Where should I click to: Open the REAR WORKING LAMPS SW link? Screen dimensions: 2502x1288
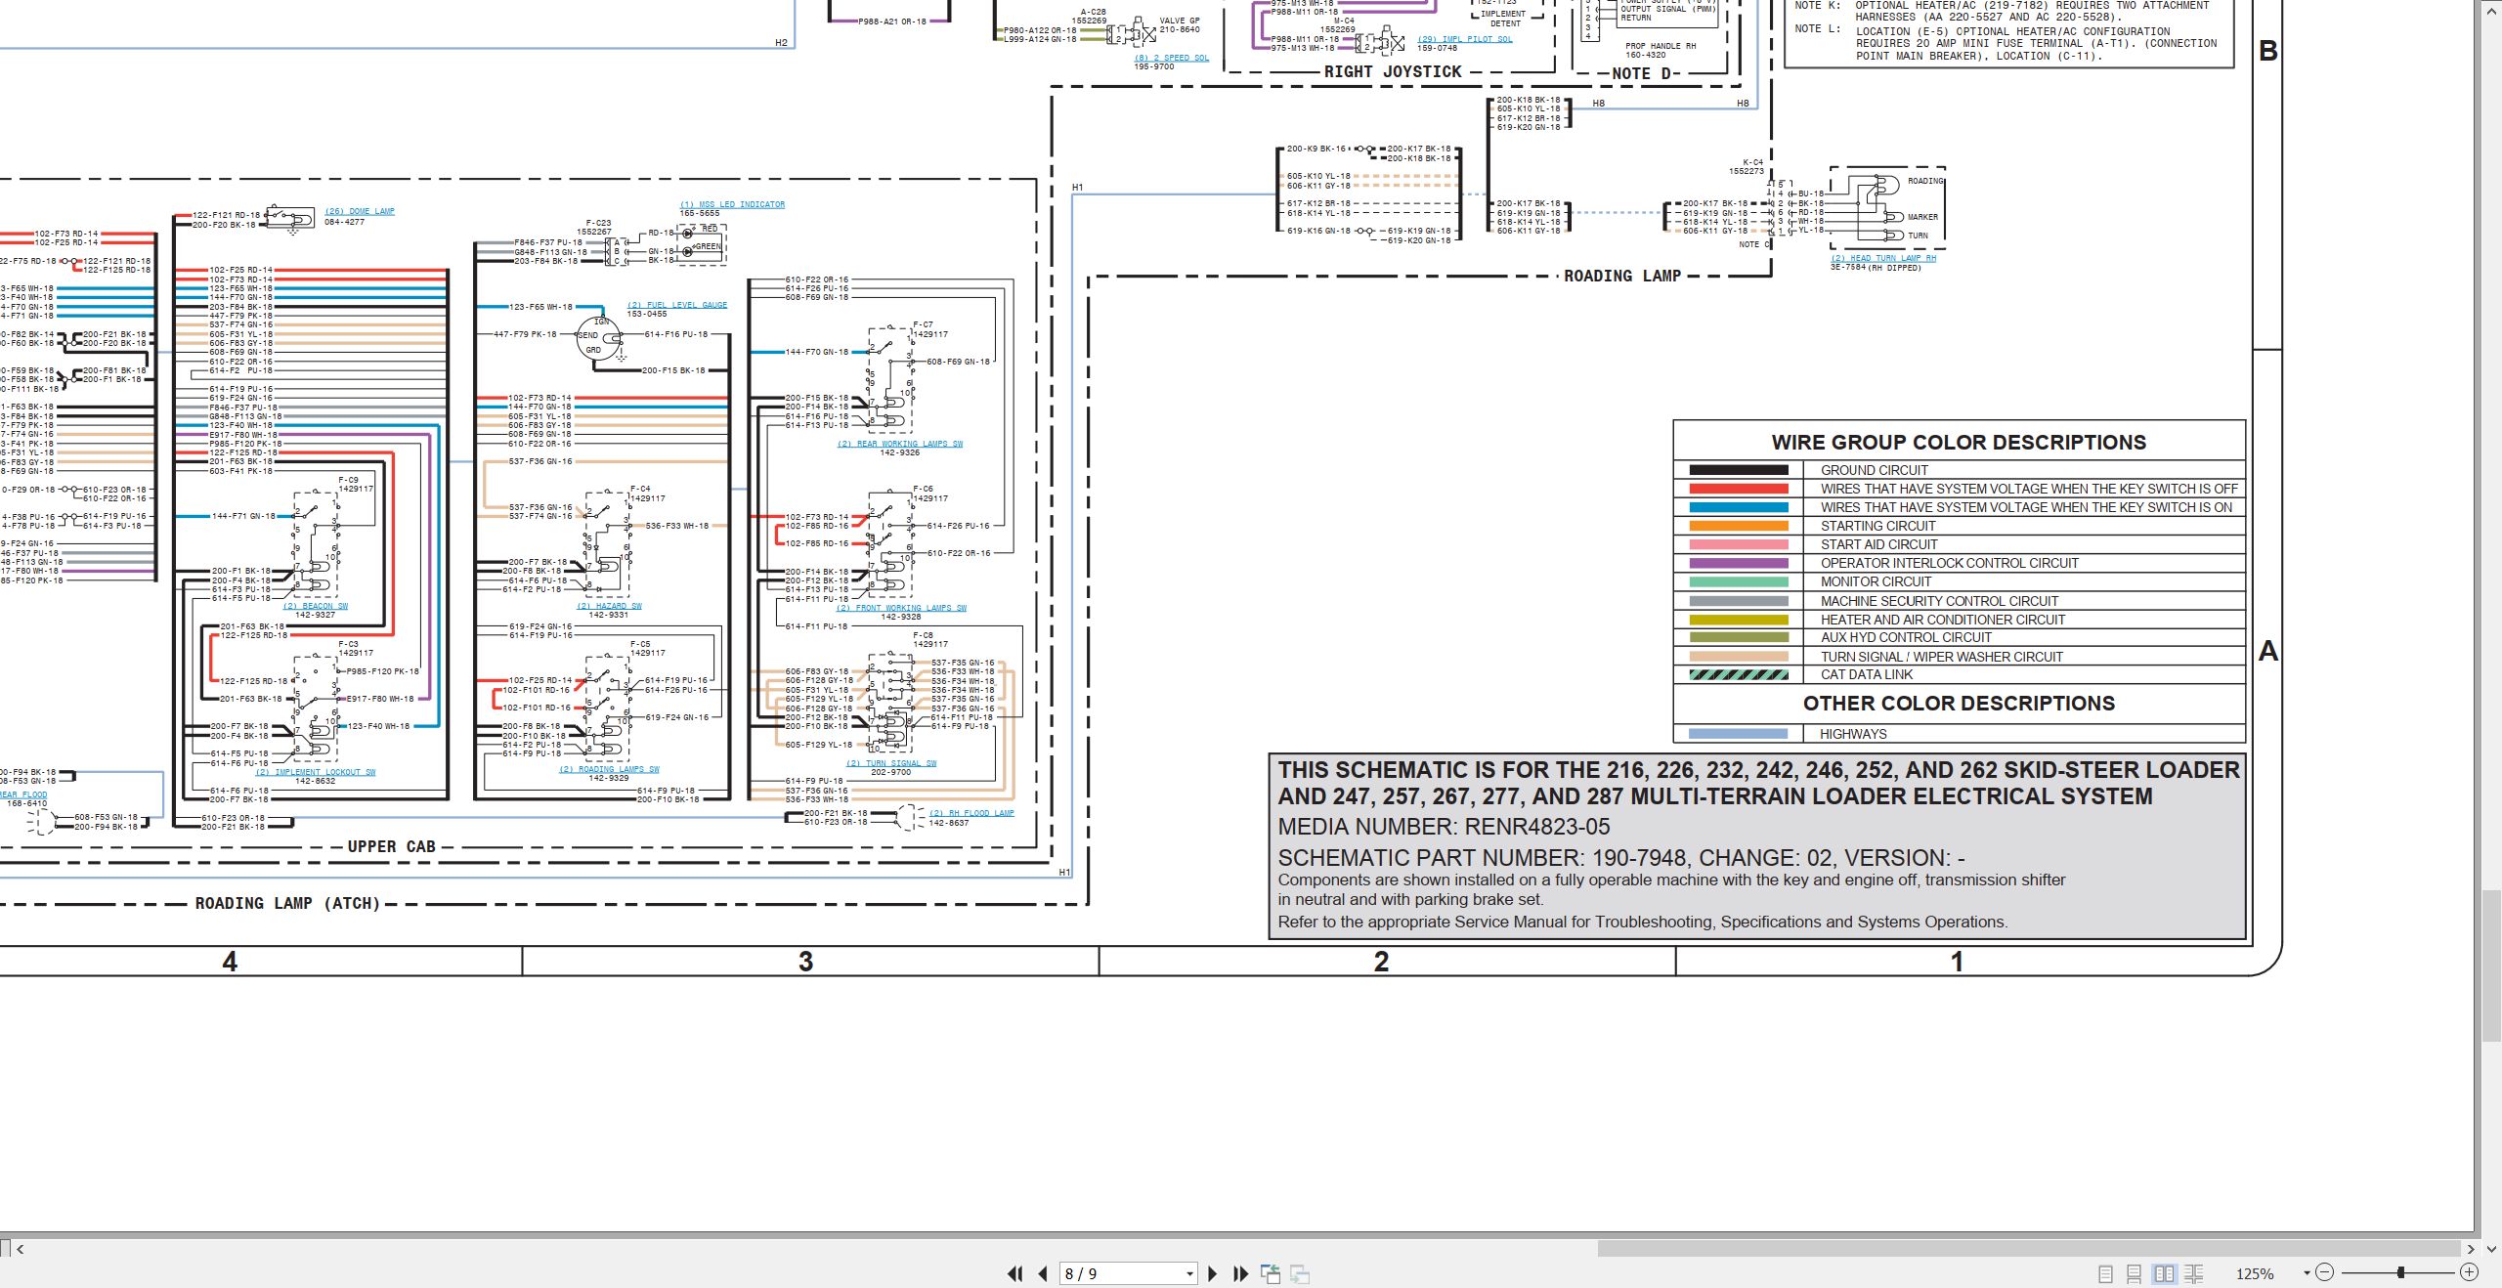(899, 444)
